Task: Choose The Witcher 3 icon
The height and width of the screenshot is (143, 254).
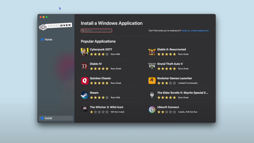Action: [85, 109]
